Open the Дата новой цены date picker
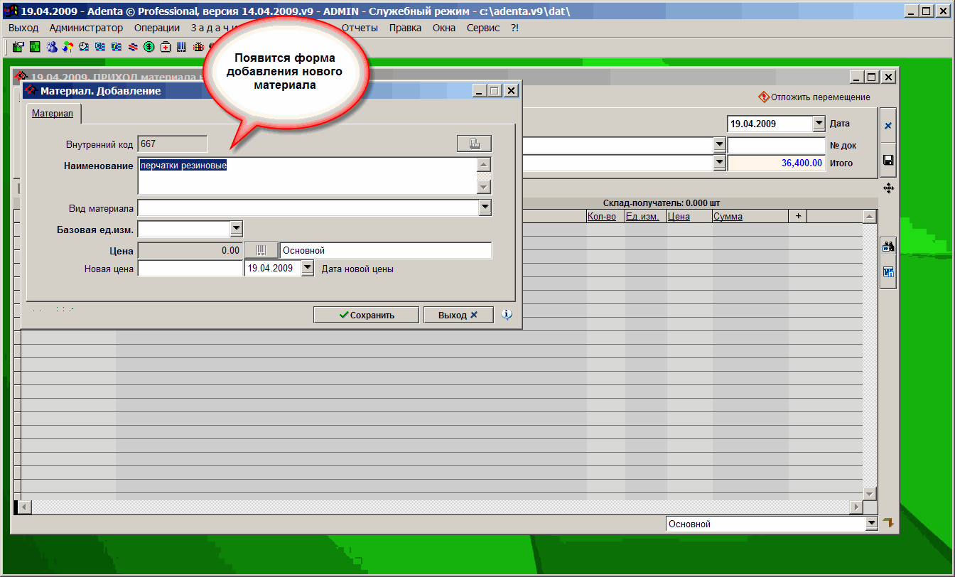 (307, 269)
